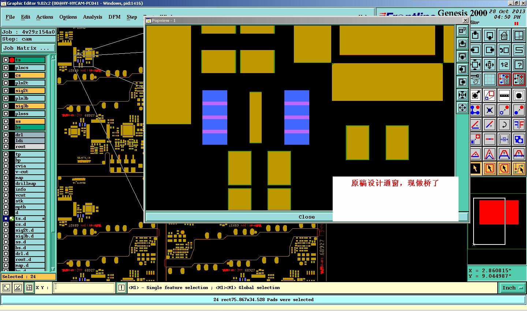This screenshot has height=311, width=527.
Task: Click the diagonal arrow coordinate mode icon
Action: 7,288
